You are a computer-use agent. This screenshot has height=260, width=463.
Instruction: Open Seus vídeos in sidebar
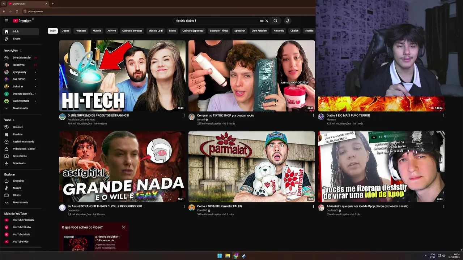point(20,156)
